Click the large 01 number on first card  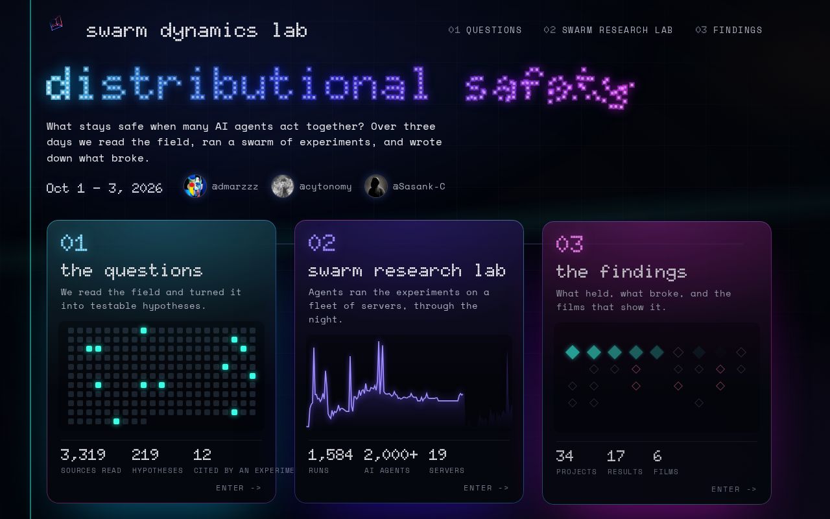pos(74,243)
